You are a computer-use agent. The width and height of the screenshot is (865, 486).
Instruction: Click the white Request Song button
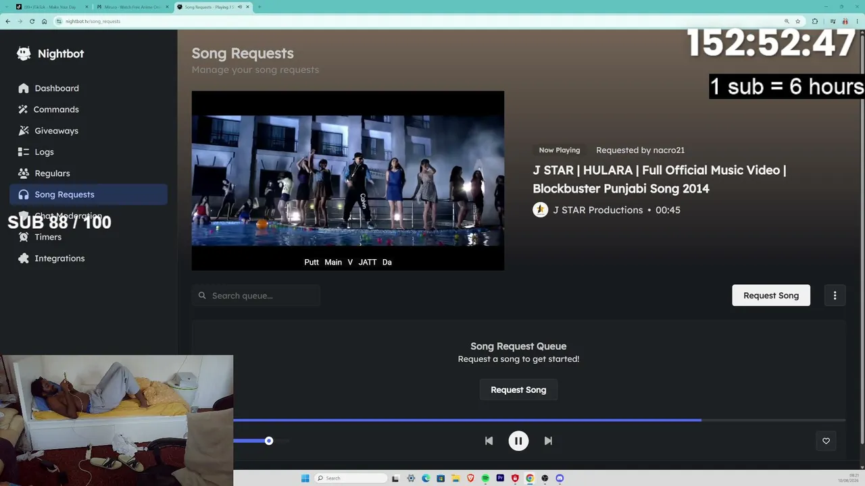(x=771, y=296)
